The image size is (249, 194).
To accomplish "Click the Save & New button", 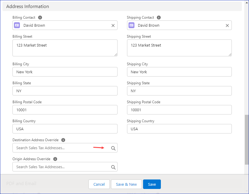I will [126, 184].
